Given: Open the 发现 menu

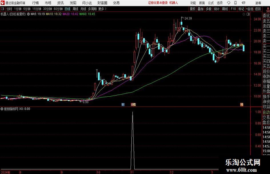Looking at the screenshot, I should pyautogui.click(x=73, y=3).
